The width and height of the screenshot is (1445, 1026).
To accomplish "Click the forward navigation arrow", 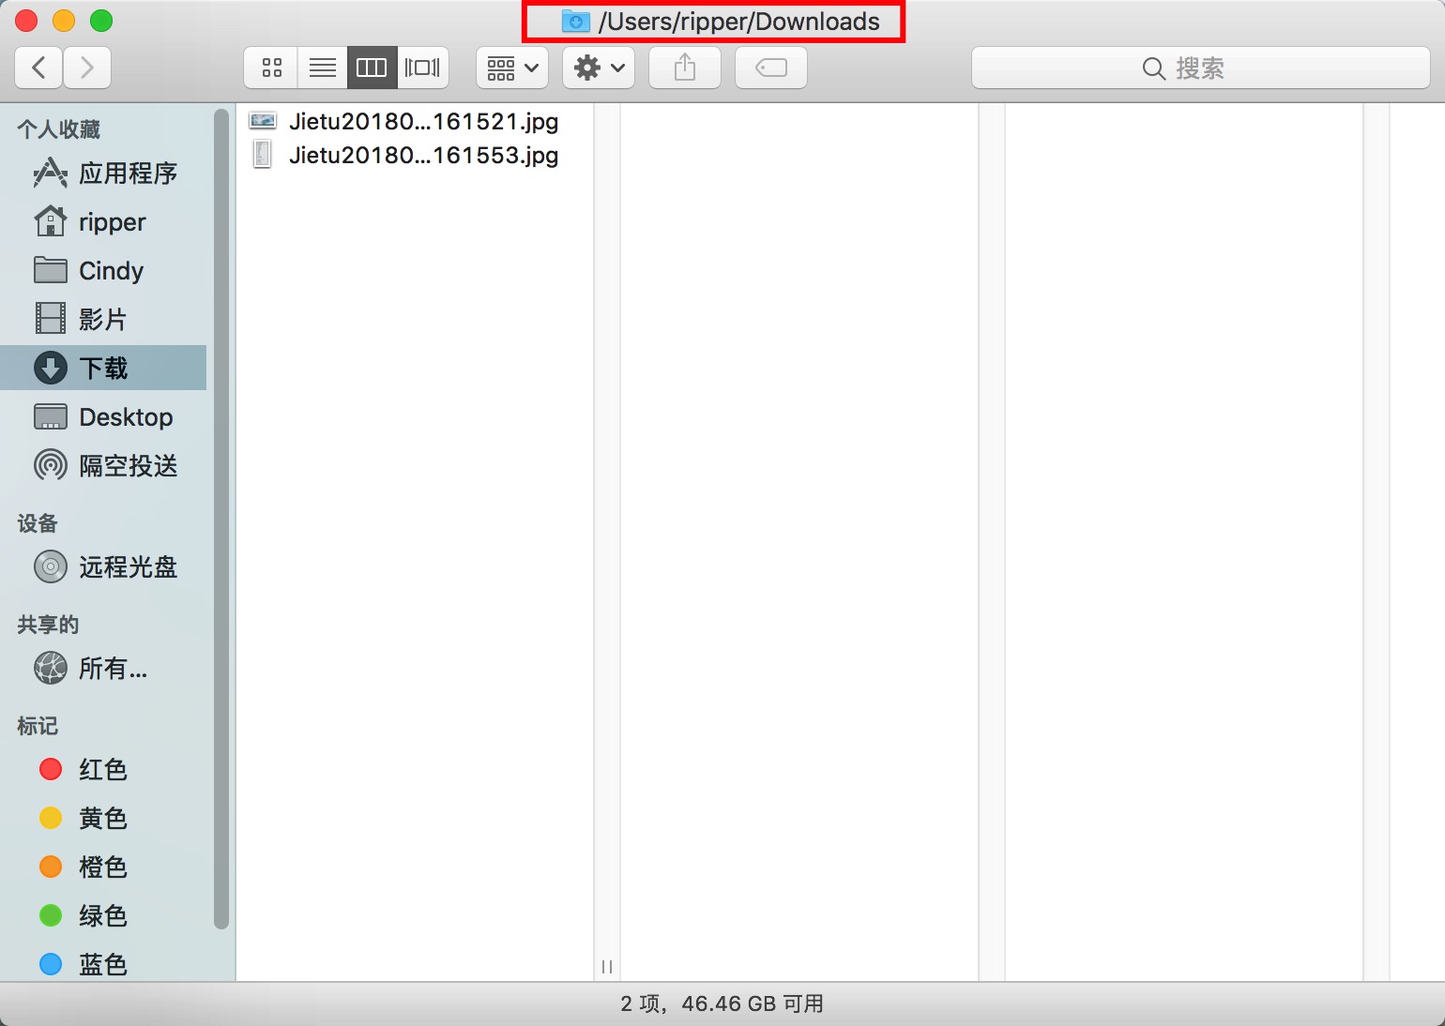I will coord(87,68).
